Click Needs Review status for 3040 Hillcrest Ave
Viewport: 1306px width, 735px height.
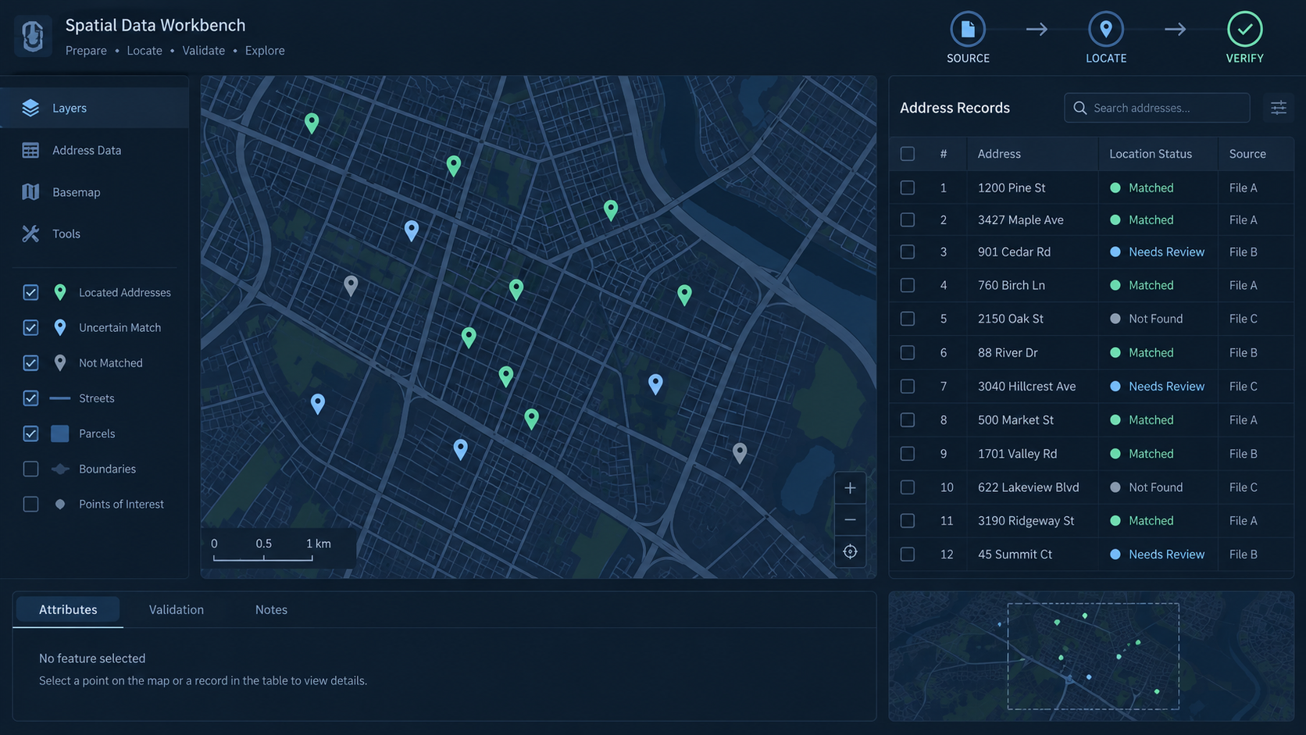(1158, 386)
